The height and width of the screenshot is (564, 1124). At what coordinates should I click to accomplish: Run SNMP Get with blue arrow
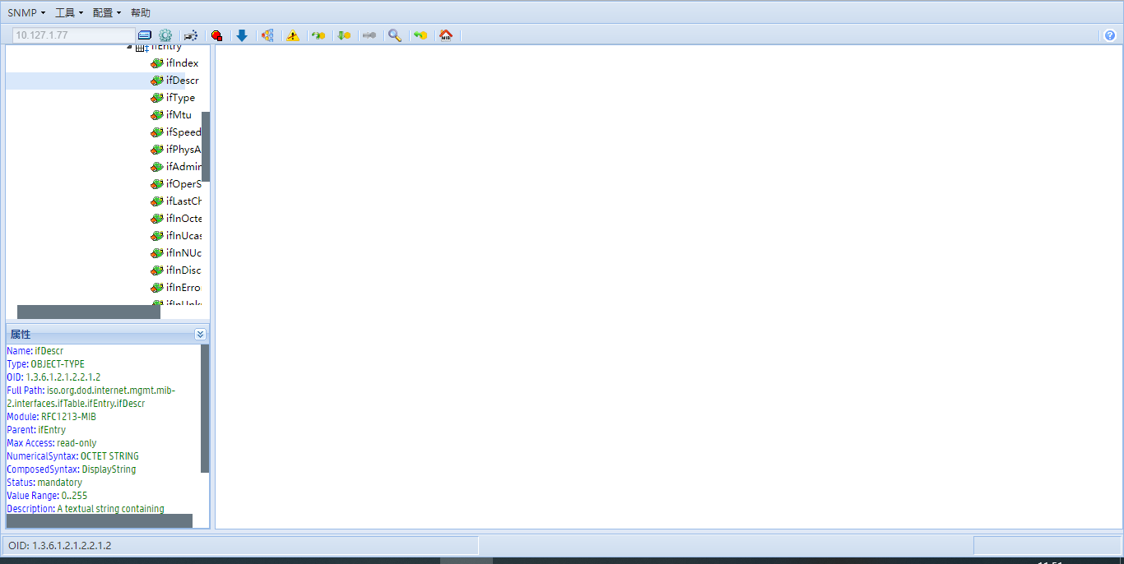tap(242, 35)
